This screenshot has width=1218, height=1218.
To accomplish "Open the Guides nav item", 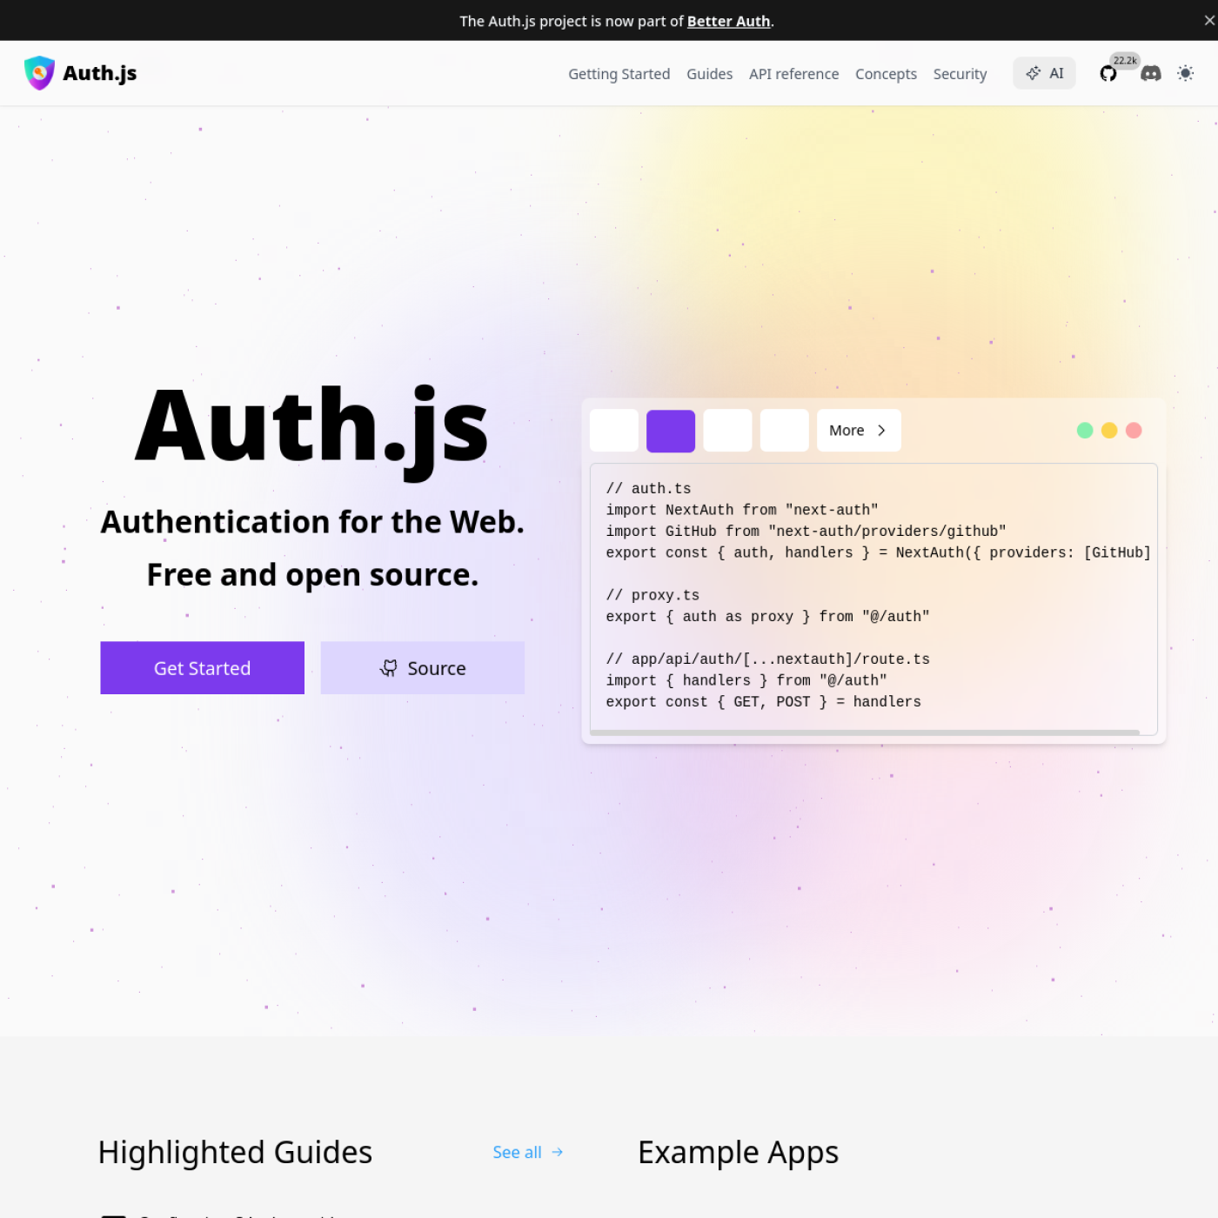I will (x=709, y=74).
